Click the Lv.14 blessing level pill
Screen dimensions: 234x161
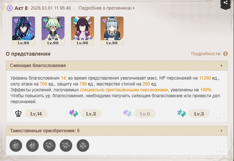[x=36, y=114]
